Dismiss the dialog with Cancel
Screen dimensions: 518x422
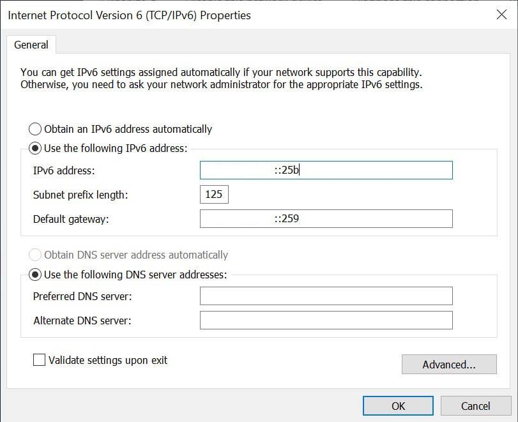tap(476, 406)
